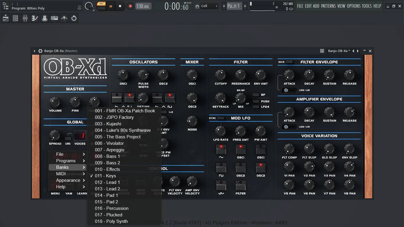The image size is (404, 227).
Task: Open the Step sequencer graph icon
Action: [35, 18]
